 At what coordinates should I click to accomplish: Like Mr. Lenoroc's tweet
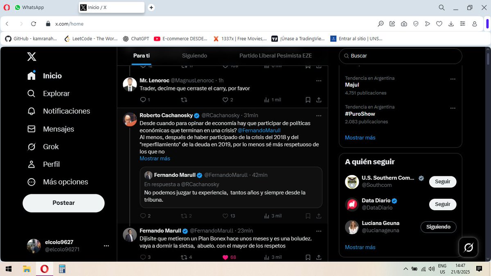coord(225,99)
